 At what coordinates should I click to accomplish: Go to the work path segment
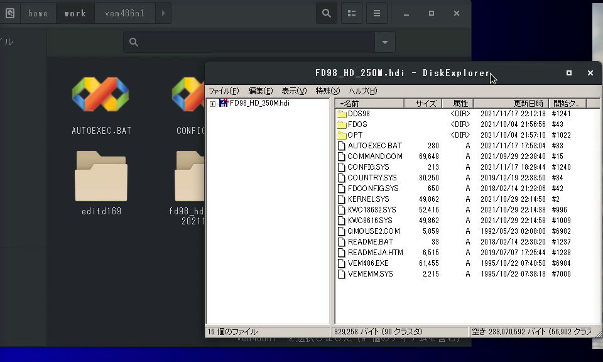coord(75,13)
